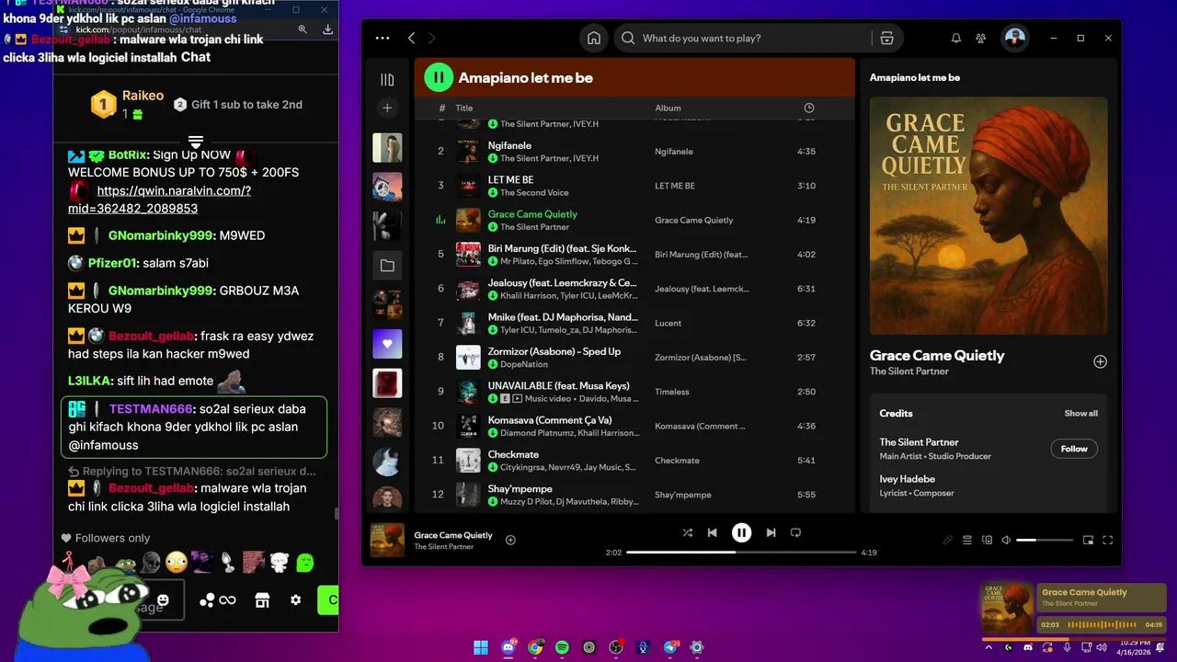Image resolution: width=1177 pixels, height=662 pixels.
Task: Open Spotify Home
Action: (x=594, y=38)
